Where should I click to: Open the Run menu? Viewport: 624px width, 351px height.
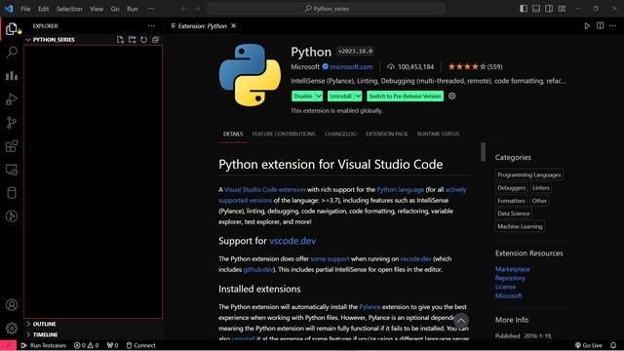point(133,9)
